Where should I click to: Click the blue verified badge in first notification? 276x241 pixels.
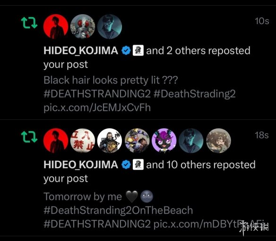pyautogui.click(x=126, y=51)
